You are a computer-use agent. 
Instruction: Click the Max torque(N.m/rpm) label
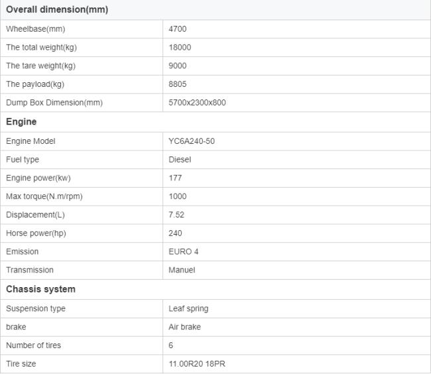(44, 196)
